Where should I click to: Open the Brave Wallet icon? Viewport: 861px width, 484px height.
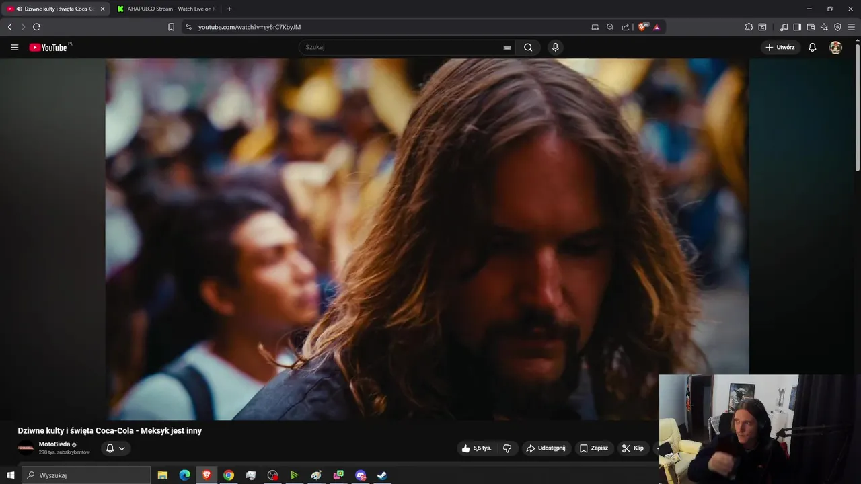(811, 27)
